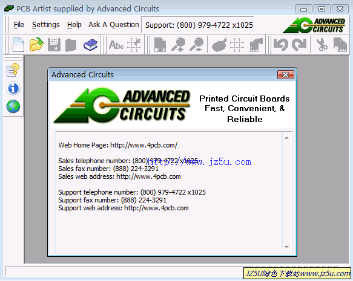Open the File menu
353x281 pixels.
pyautogui.click(x=19, y=25)
